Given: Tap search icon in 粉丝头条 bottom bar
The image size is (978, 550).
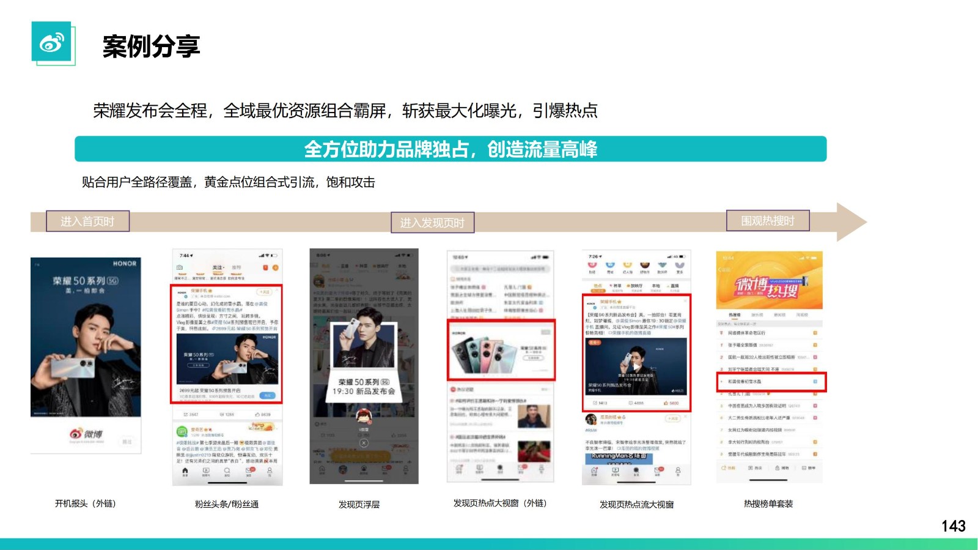Looking at the screenshot, I should click(x=227, y=471).
